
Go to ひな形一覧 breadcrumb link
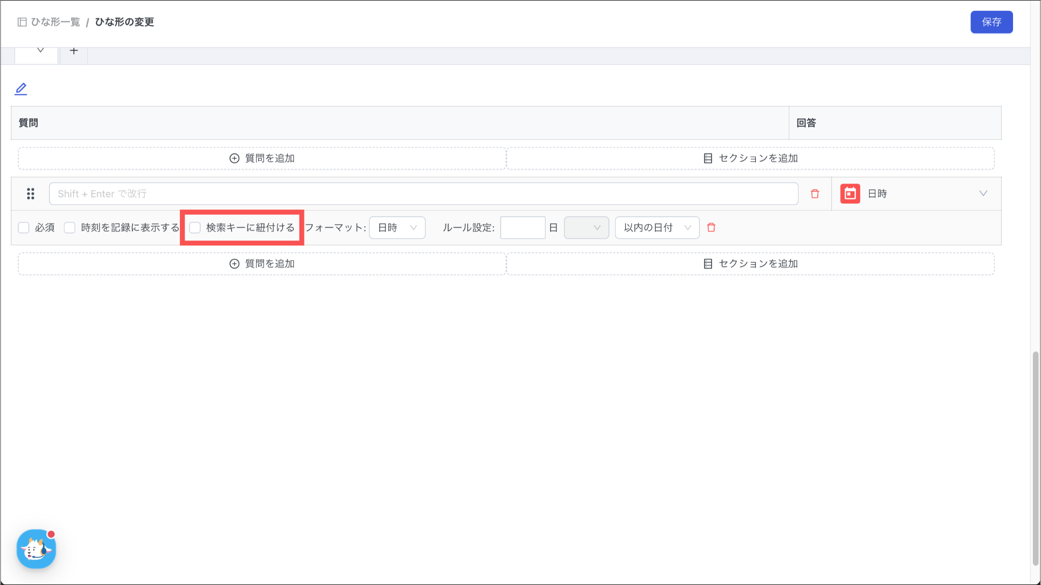click(x=55, y=22)
